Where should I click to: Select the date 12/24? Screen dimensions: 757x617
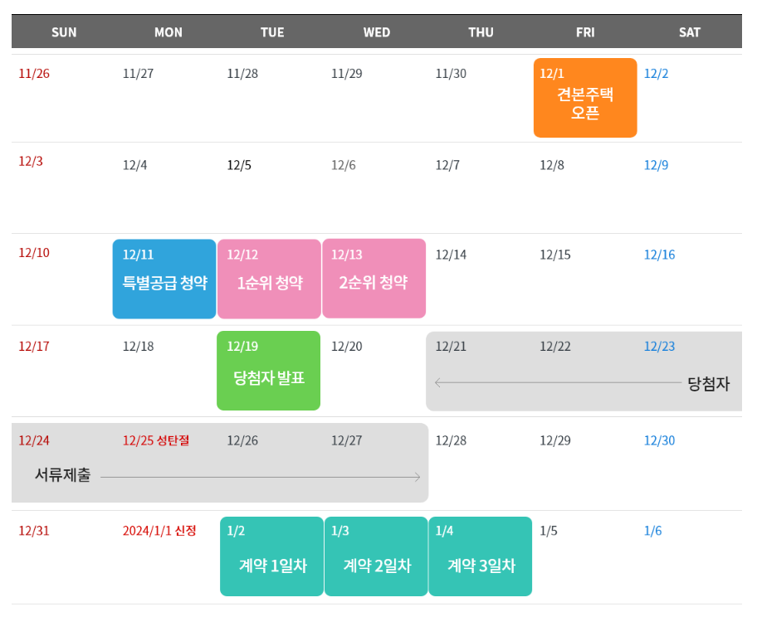(34, 440)
